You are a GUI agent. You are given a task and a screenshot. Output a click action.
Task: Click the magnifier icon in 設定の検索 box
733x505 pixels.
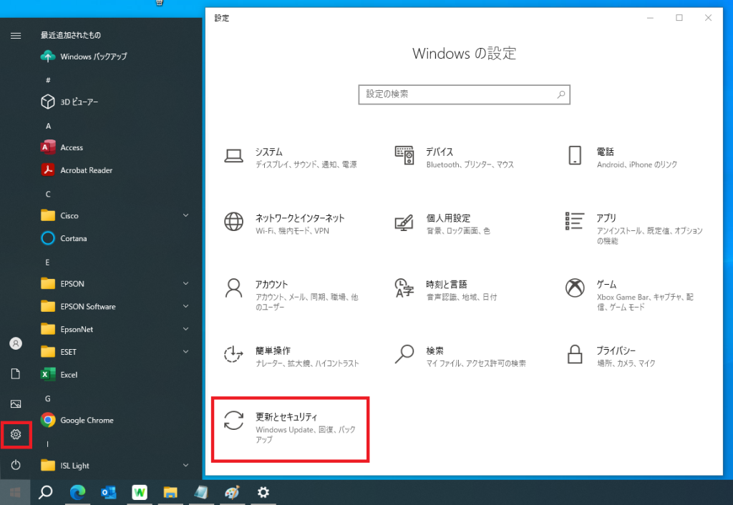point(561,94)
